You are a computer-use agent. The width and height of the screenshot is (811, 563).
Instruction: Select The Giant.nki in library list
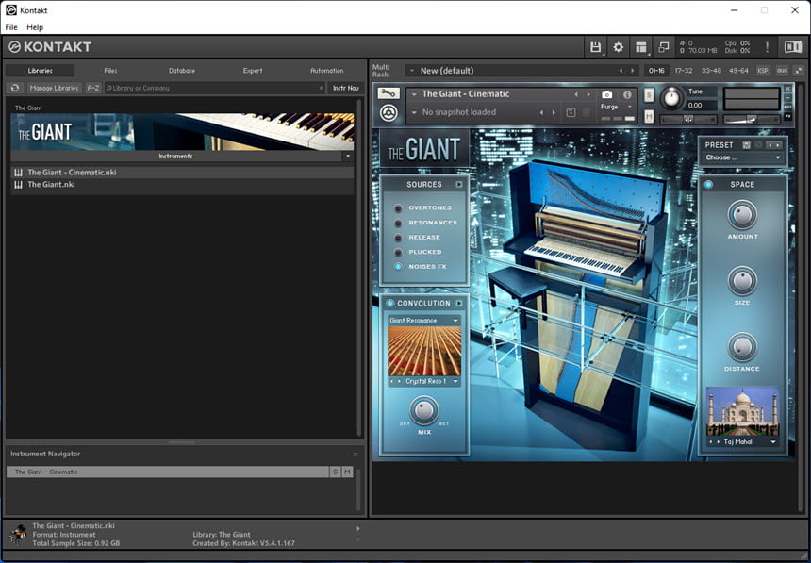(182, 185)
